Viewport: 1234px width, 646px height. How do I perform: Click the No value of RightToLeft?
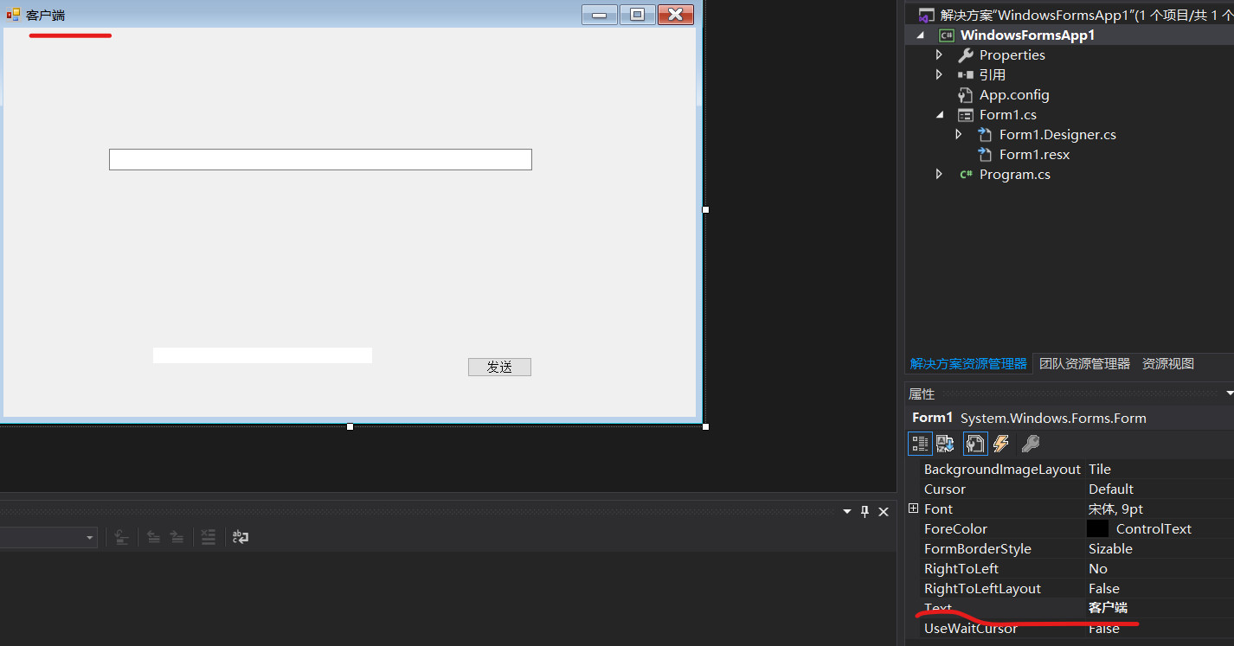point(1098,568)
